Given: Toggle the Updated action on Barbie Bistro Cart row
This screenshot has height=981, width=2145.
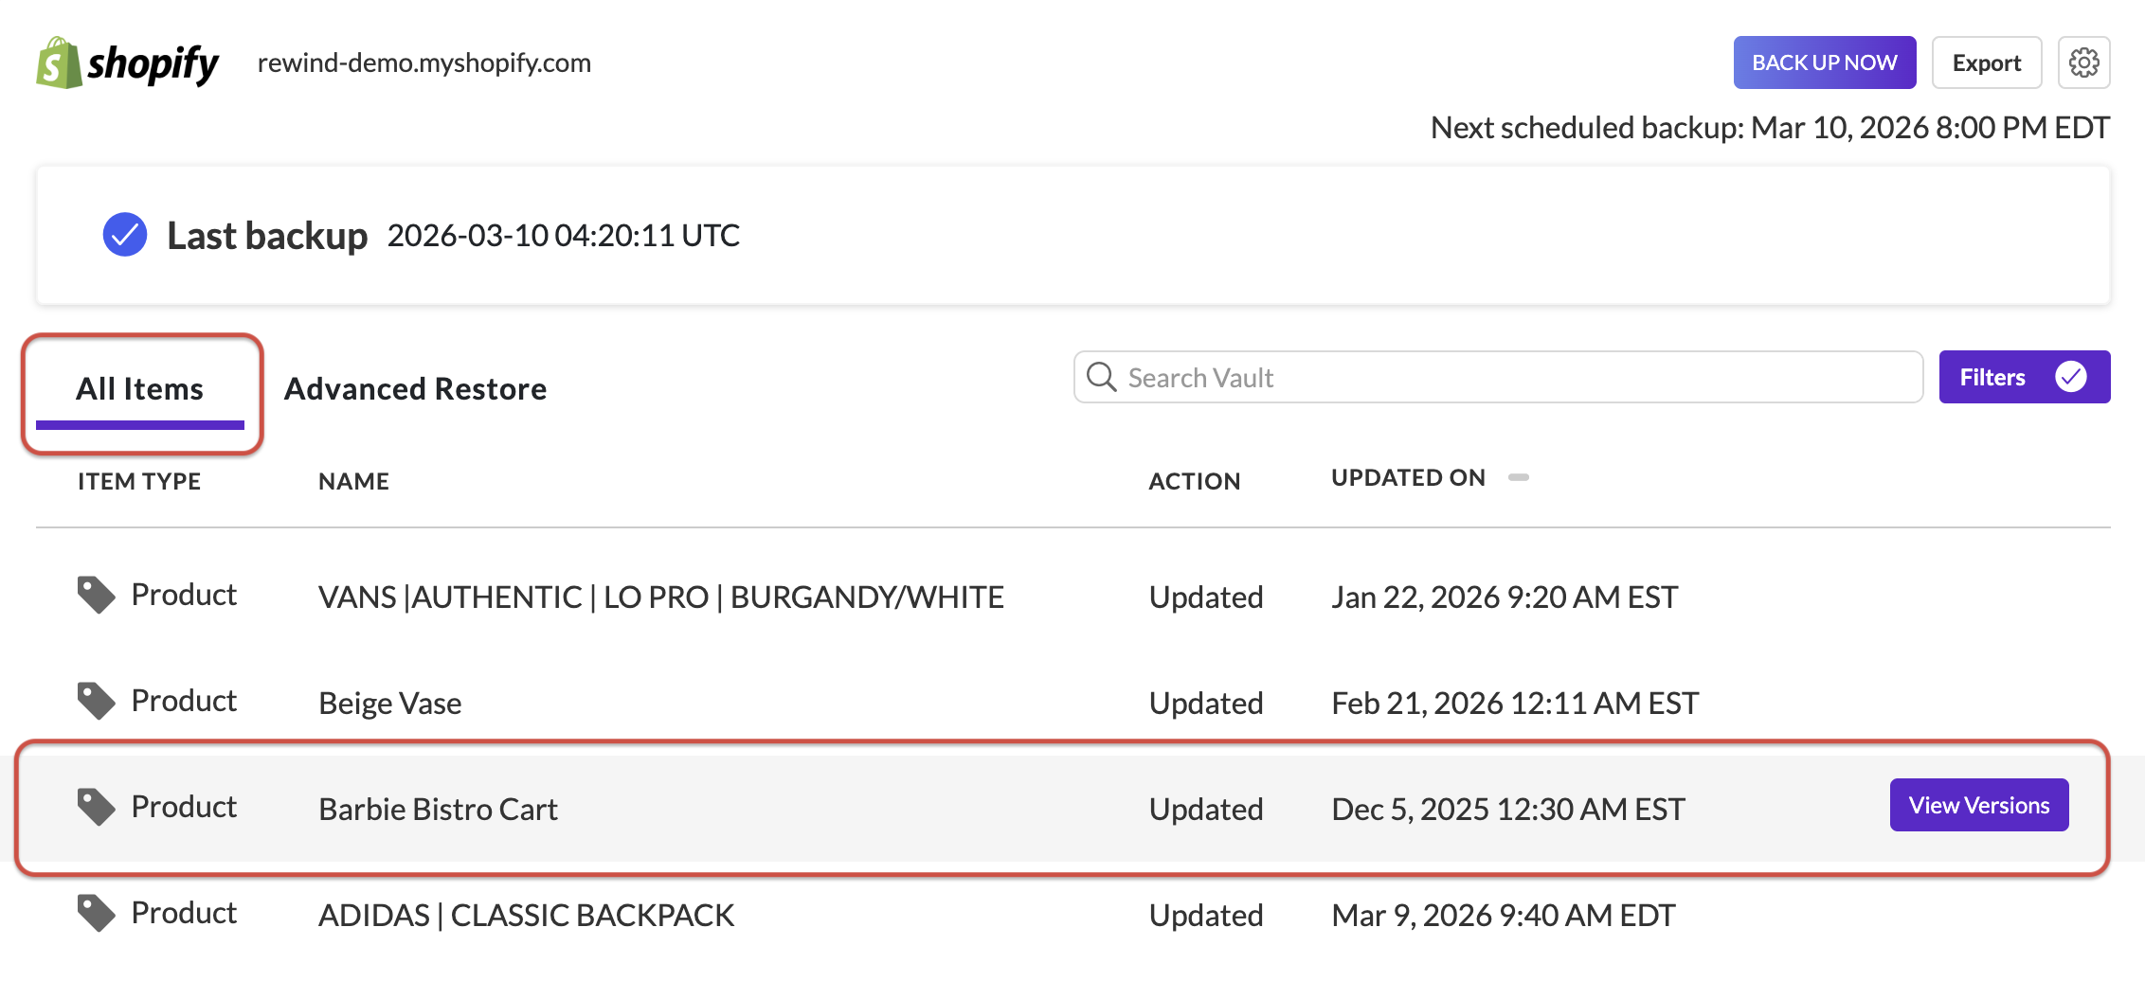Looking at the screenshot, I should click(x=1205, y=808).
